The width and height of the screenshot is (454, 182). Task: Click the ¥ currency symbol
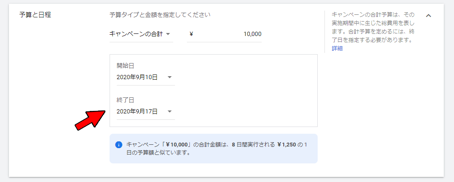coord(191,34)
